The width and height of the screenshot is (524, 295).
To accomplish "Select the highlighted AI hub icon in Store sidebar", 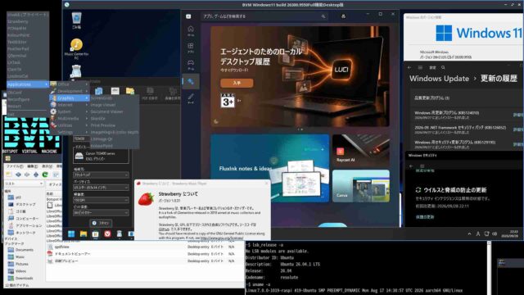I will pyautogui.click(x=191, y=82).
